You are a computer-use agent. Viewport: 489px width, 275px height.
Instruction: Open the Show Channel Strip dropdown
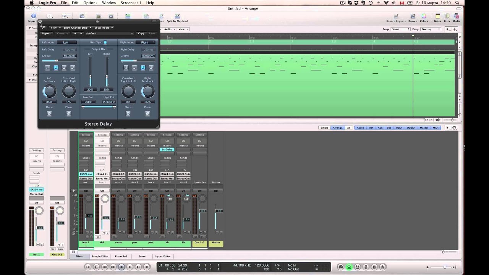pos(78,27)
